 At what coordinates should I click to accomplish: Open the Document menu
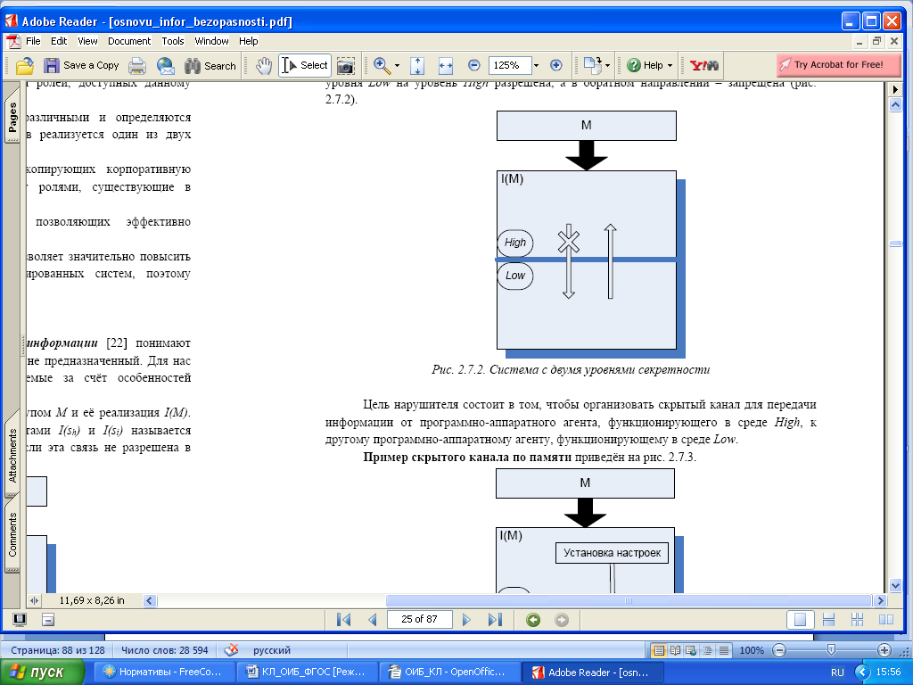point(129,41)
